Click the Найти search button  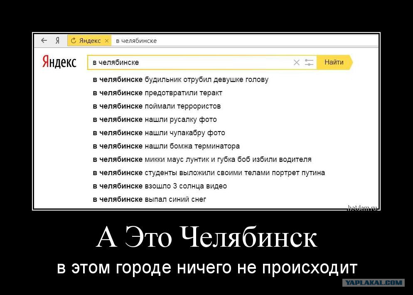pos(334,62)
